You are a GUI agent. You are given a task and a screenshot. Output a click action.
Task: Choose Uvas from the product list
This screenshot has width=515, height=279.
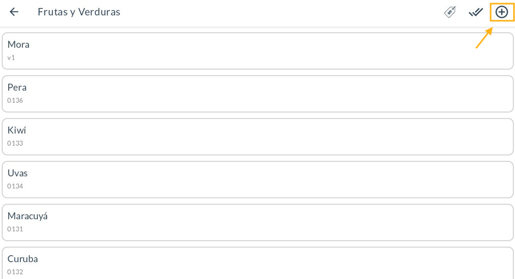click(257, 179)
